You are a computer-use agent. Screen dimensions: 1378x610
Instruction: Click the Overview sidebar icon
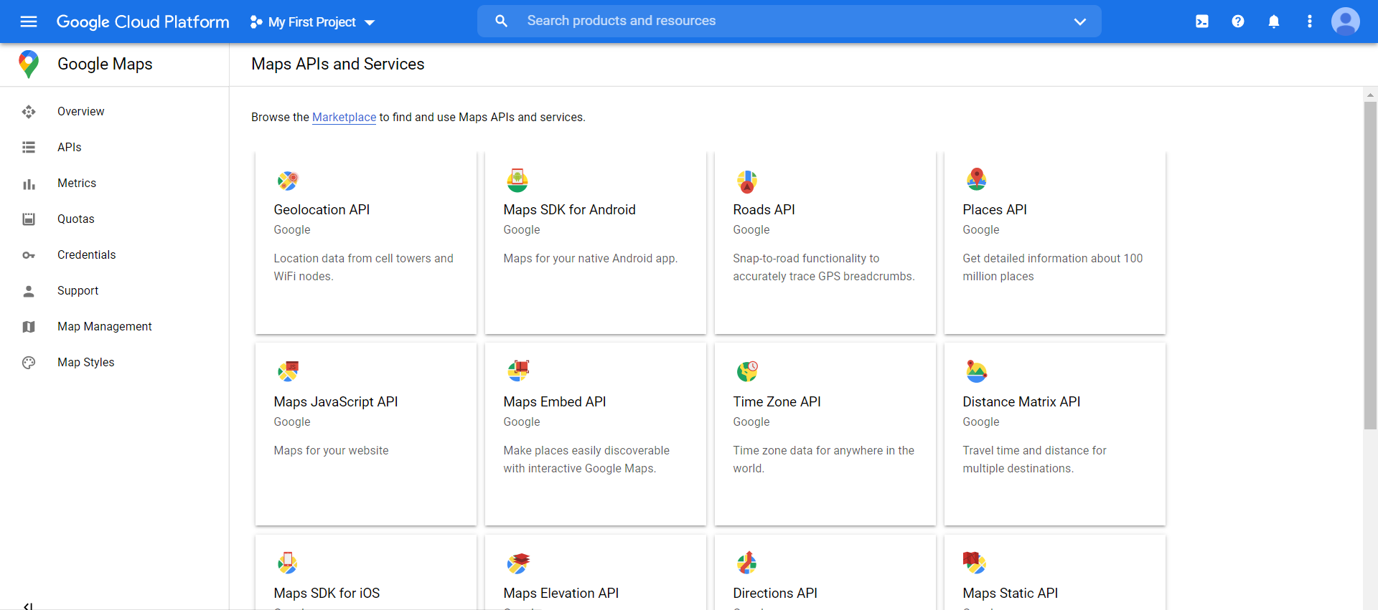point(29,112)
